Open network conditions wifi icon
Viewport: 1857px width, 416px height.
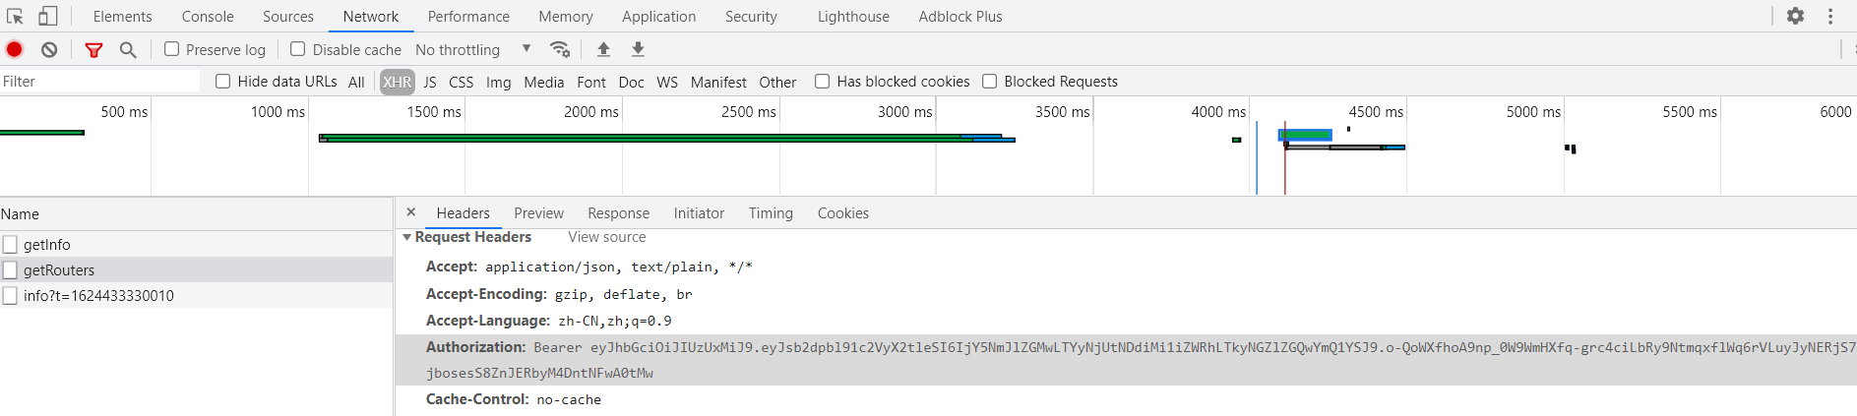[560, 49]
